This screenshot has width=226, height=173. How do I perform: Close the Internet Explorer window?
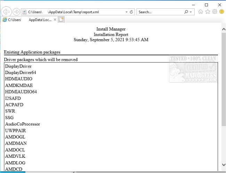(219, 5)
